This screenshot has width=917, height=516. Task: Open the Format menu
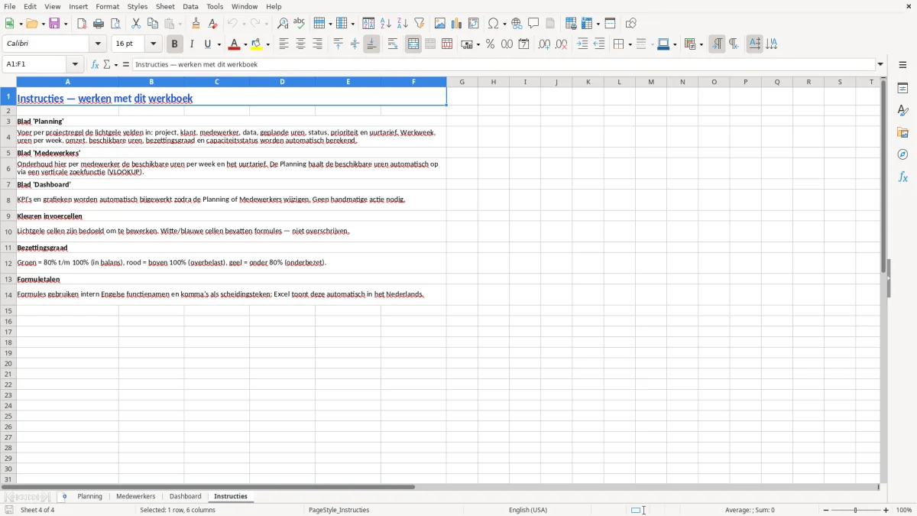pyautogui.click(x=108, y=6)
